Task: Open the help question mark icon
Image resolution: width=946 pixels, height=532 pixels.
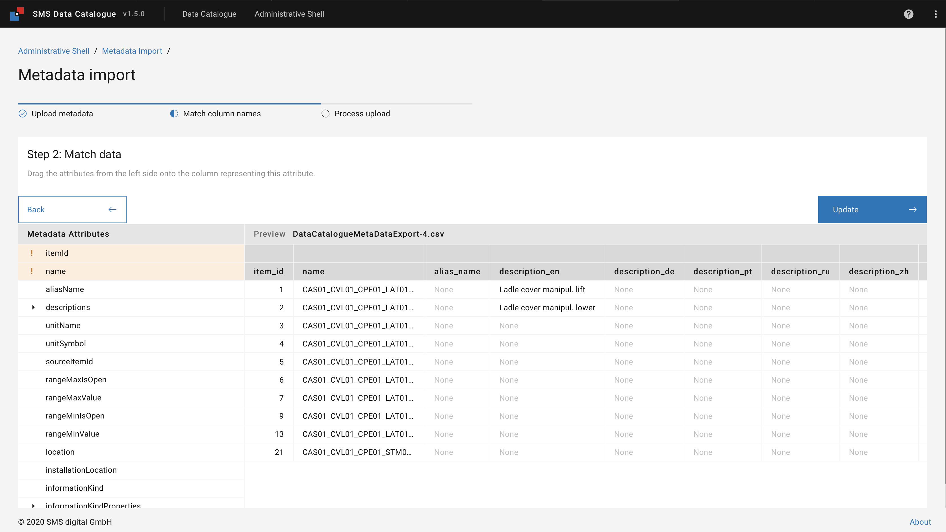Action: click(908, 14)
